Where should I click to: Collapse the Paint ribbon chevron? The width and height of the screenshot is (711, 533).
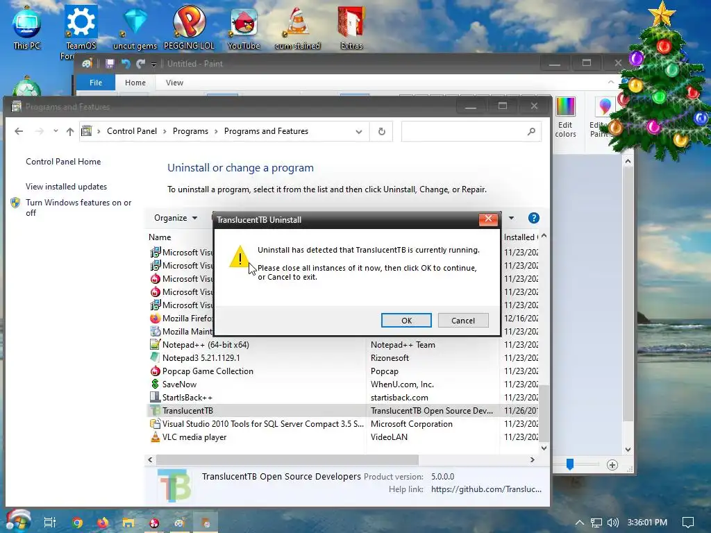click(x=611, y=82)
